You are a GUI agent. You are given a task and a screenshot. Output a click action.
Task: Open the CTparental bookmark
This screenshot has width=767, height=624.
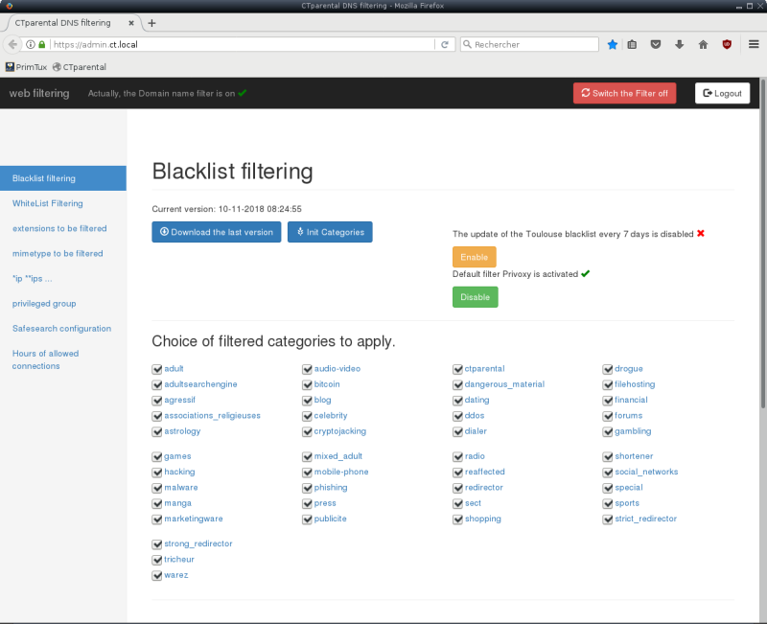[x=80, y=67]
